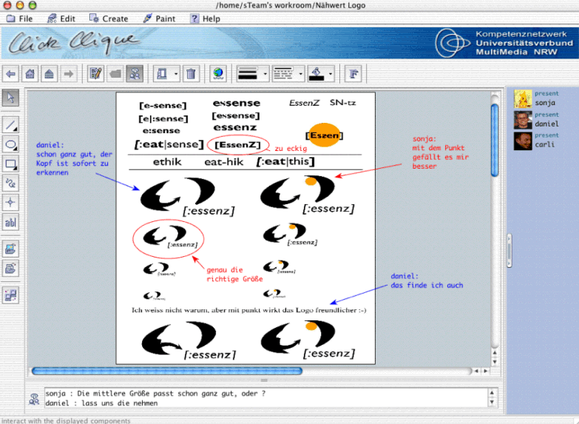The width and height of the screenshot is (579, 424).
Task: Select user carli in the presence list
Action: 545,144
